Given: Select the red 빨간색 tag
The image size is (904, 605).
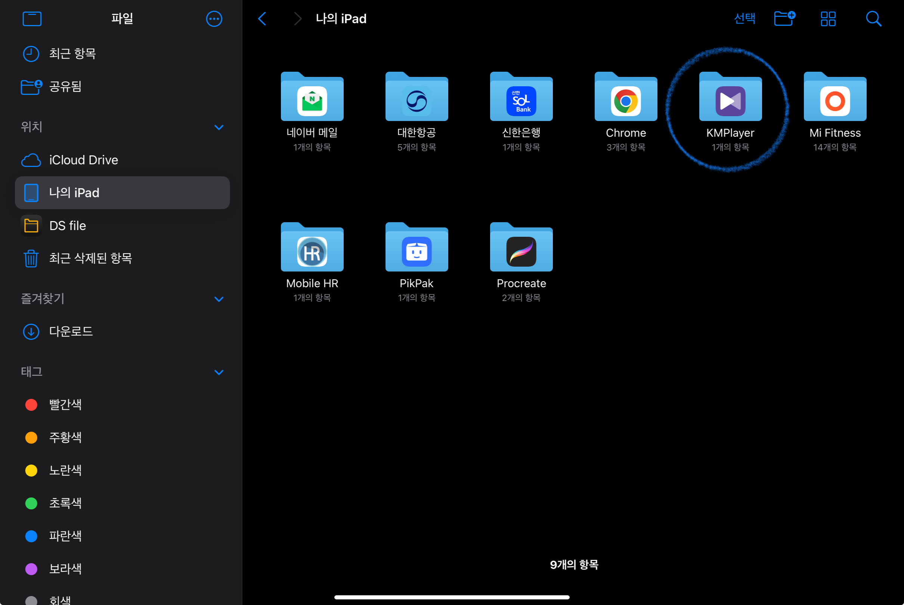Looking at the screenshot, I should tap(65, 405).
